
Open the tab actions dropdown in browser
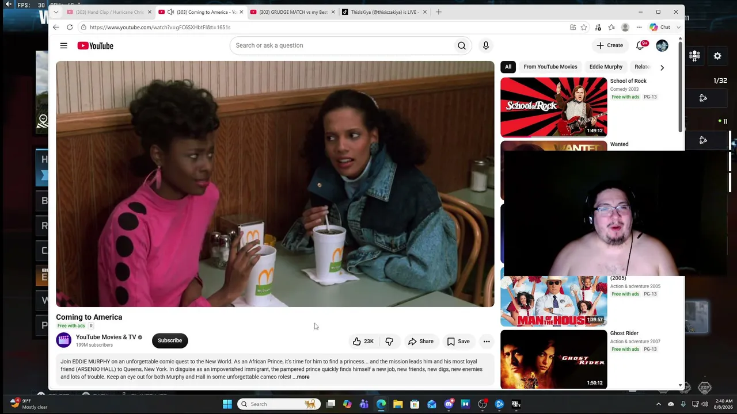click(56, 11)
